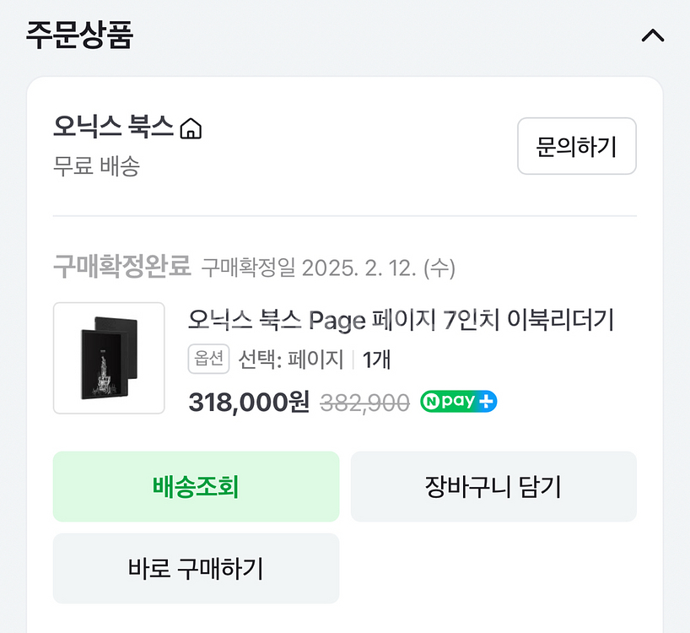Click the home icon next to 오닉스 북스

tap(192, 128)
